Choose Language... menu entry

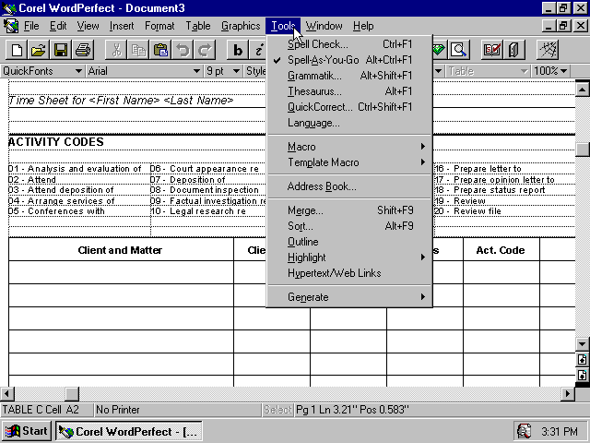(349, 123)
